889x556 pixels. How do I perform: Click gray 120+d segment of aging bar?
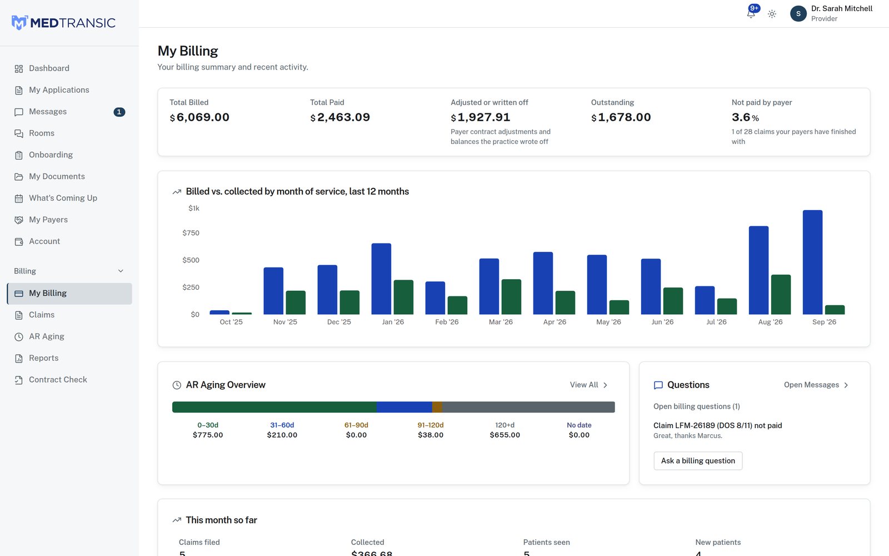pos(528,408)
